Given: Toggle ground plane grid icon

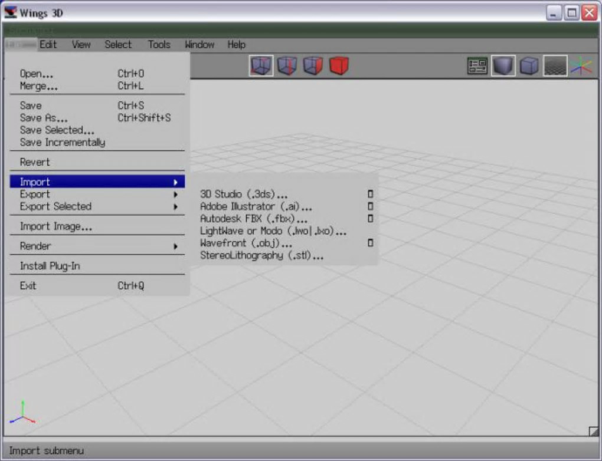Looking at the screenshot, I should click(x=555, y=65).
